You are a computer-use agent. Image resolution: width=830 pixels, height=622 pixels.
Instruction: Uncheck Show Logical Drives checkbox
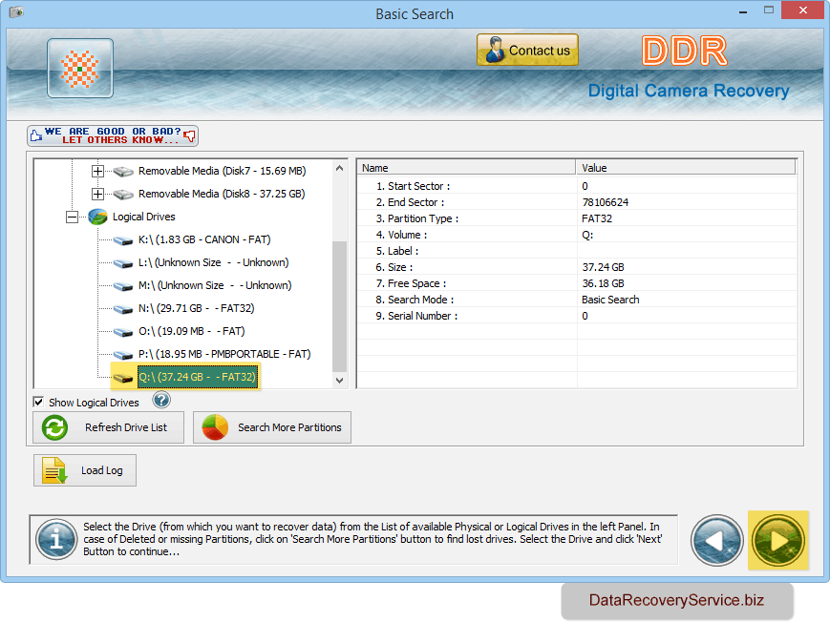click(x=38, y=402)
